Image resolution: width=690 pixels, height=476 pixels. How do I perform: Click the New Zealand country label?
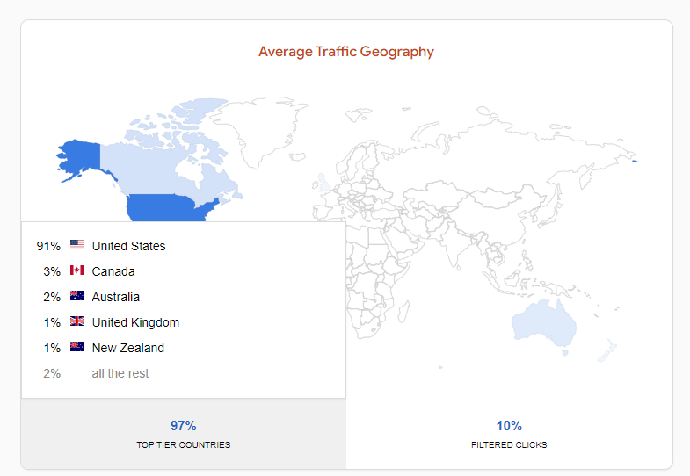[x=128, y=348]
